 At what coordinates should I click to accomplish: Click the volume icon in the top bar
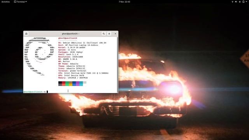tap(236, 2)
